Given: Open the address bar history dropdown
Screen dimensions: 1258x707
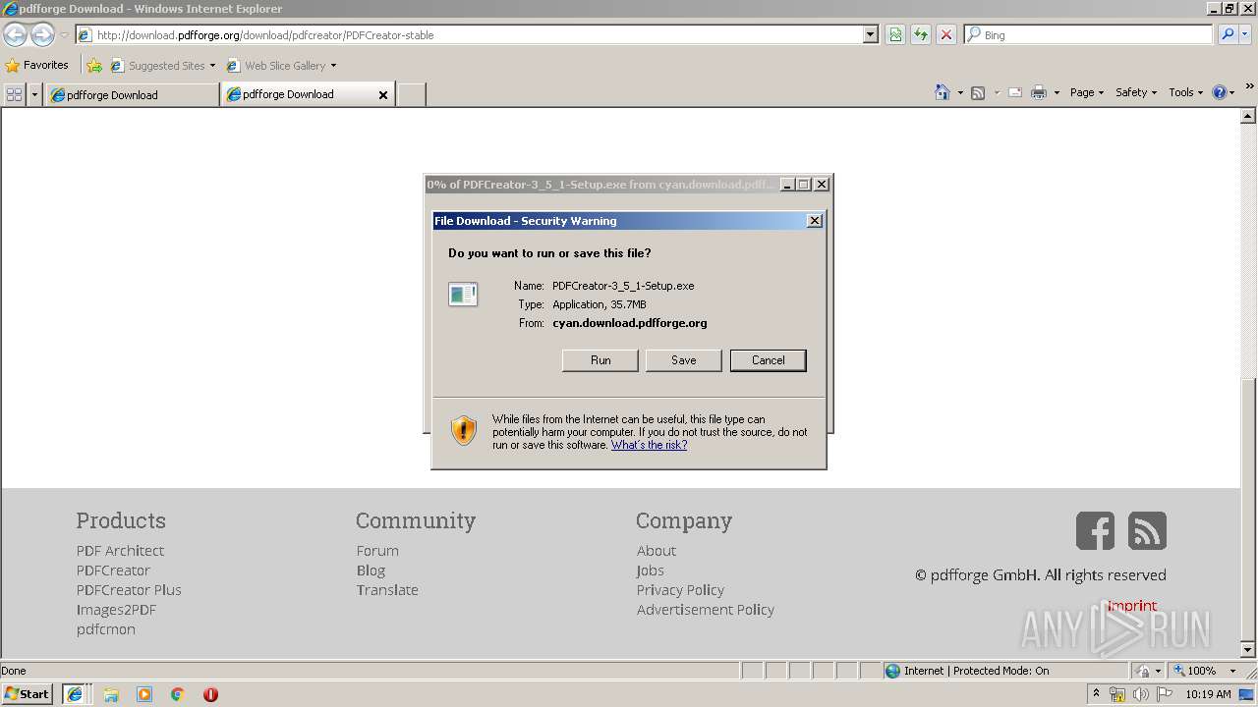Looking at the screenshot, I should [x=870, y=34].
